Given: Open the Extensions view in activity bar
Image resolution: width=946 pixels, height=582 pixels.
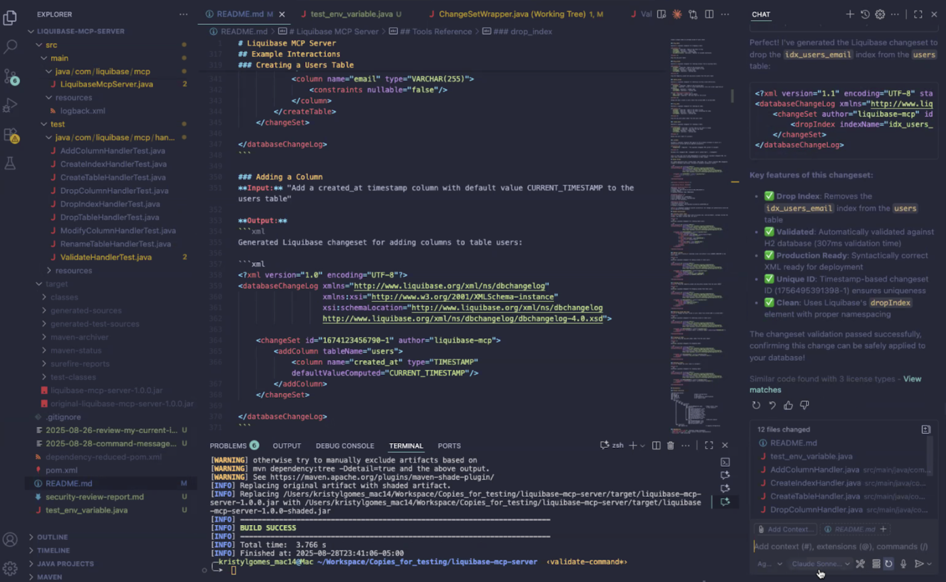Looking at the screenshot, I should (10, 135).
